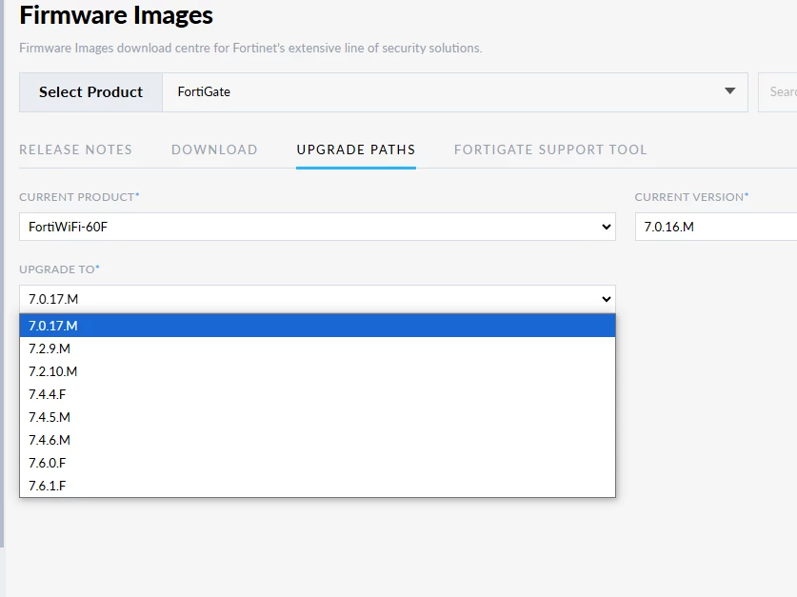Image resolution: width=797 pixels, height=597 pixels.
Task: Select 7.4.6.M upgrade option
Action: [317, 440]
